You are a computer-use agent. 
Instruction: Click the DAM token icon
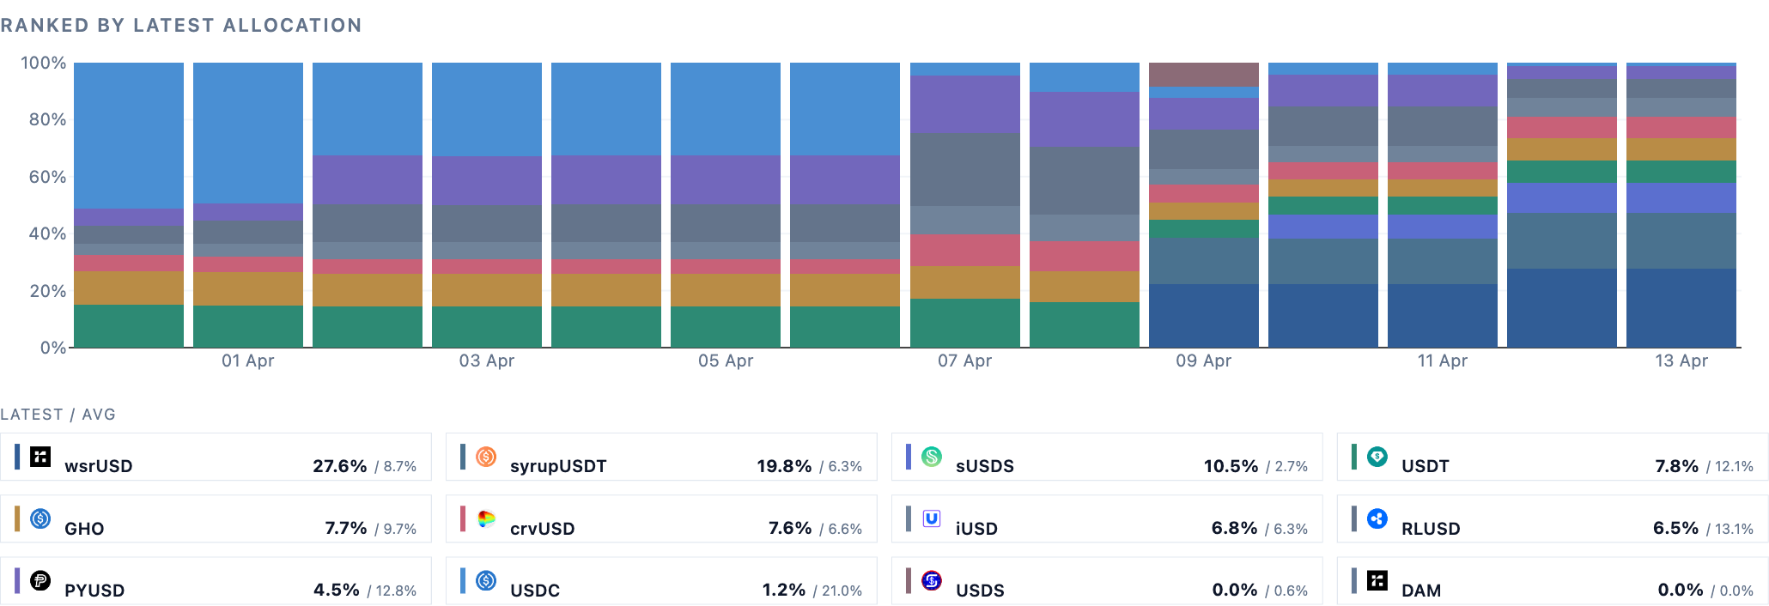(x=1377, y=580)
